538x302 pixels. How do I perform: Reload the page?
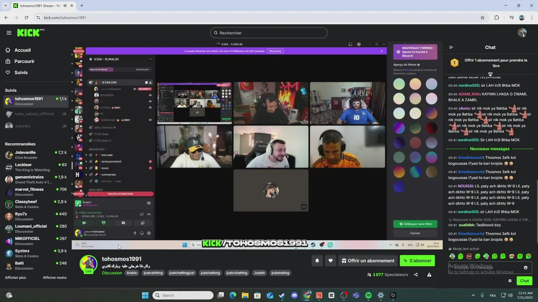(26, 18)
